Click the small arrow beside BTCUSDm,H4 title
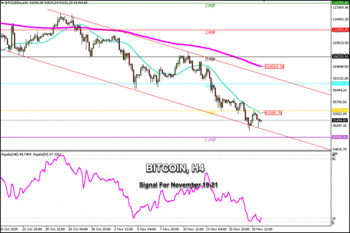Screen dimensions: 350x233 tap(2, 3)
